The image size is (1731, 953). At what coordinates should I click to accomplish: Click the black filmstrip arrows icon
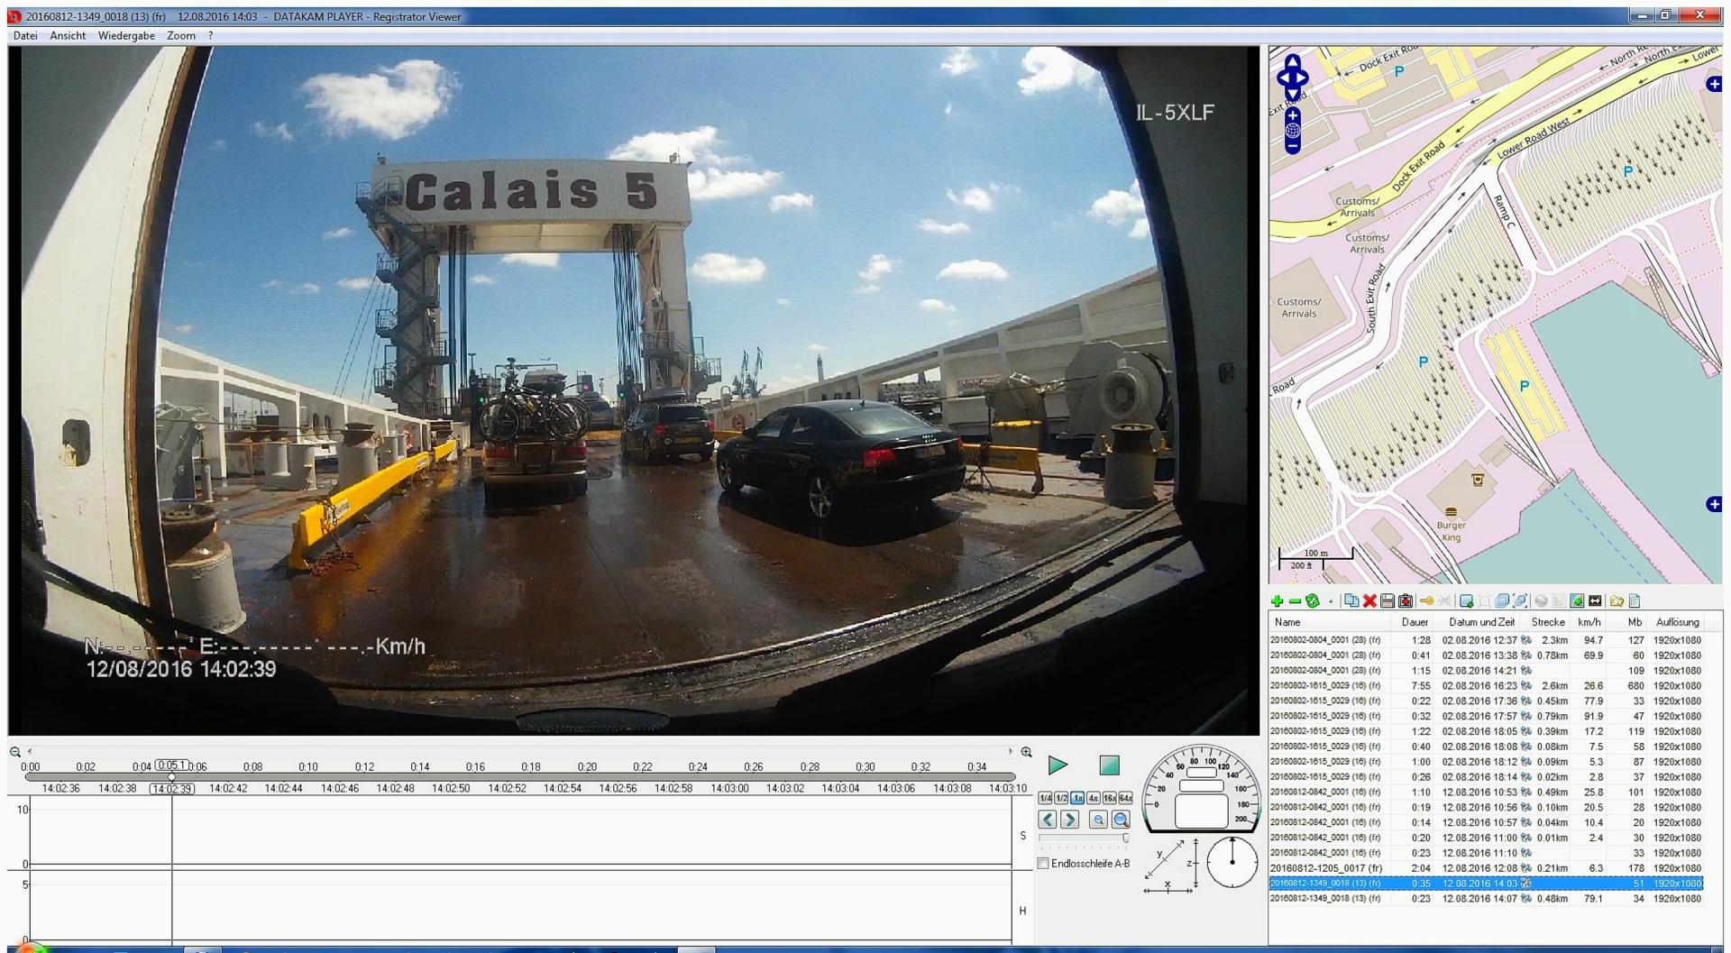coord(1595,600)
